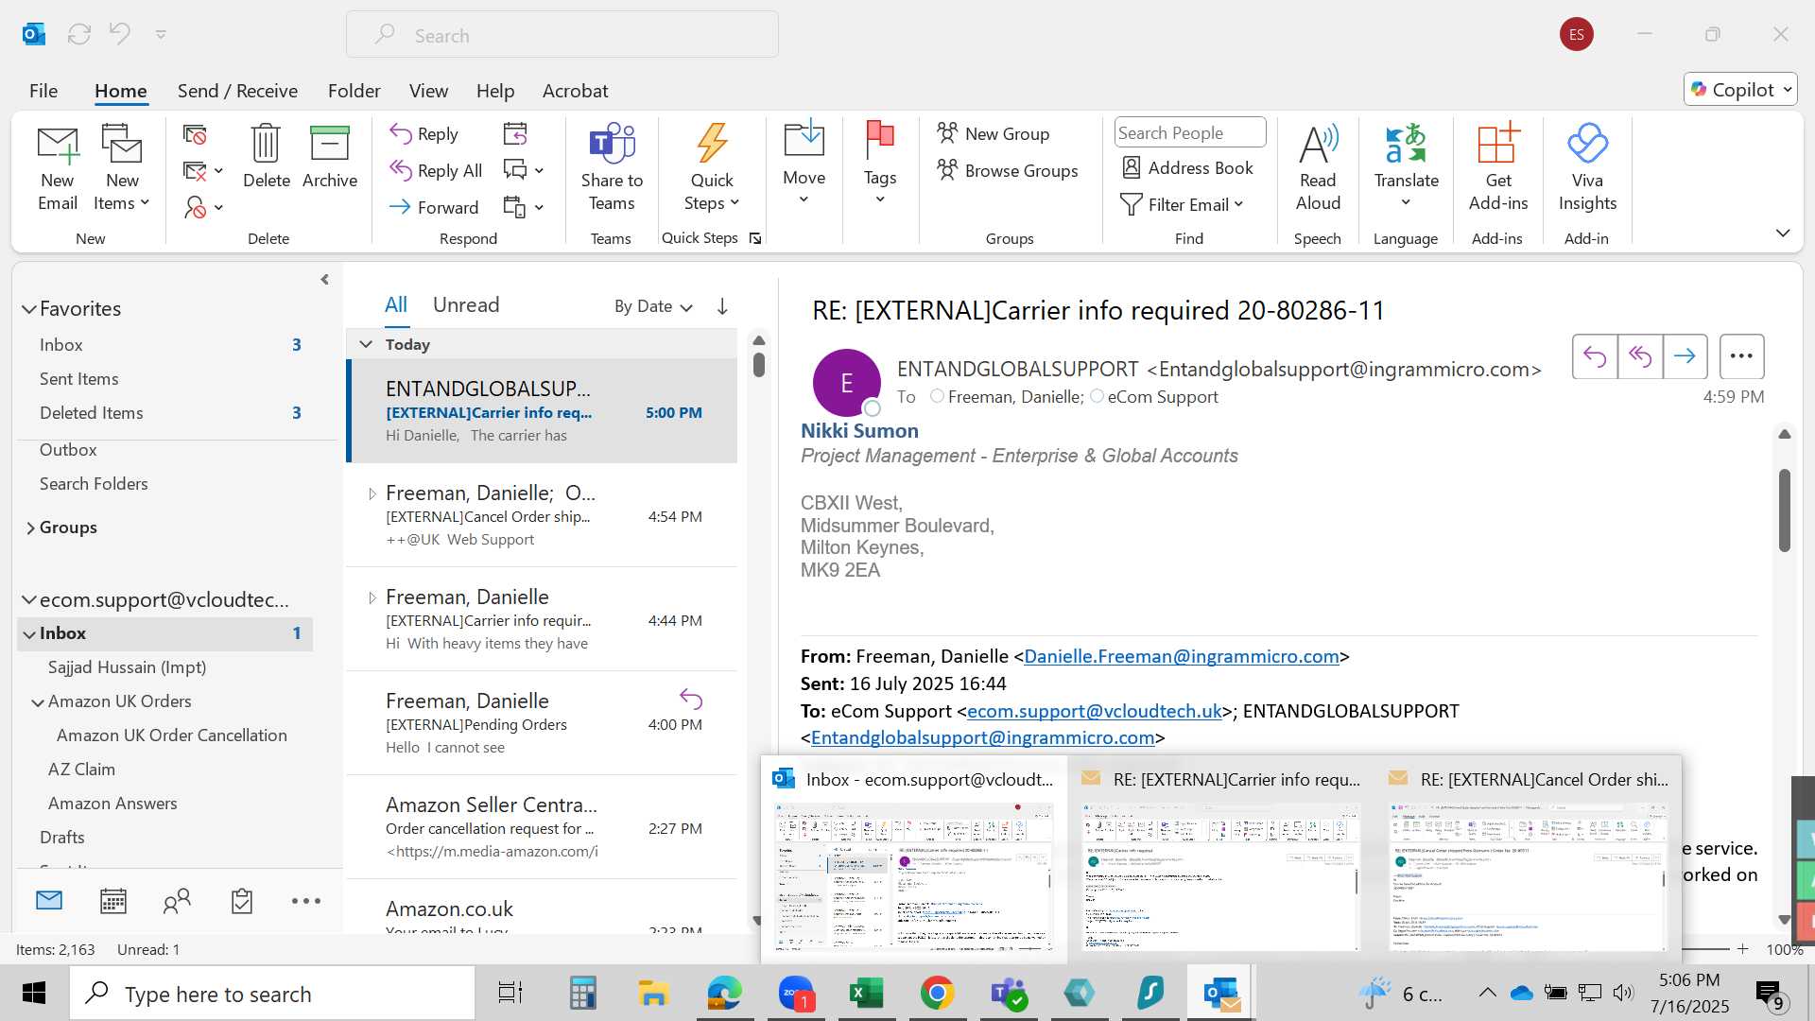The image size is (1815, 1021).
Task: Switch to the People view icon
Action: [177, 901]
